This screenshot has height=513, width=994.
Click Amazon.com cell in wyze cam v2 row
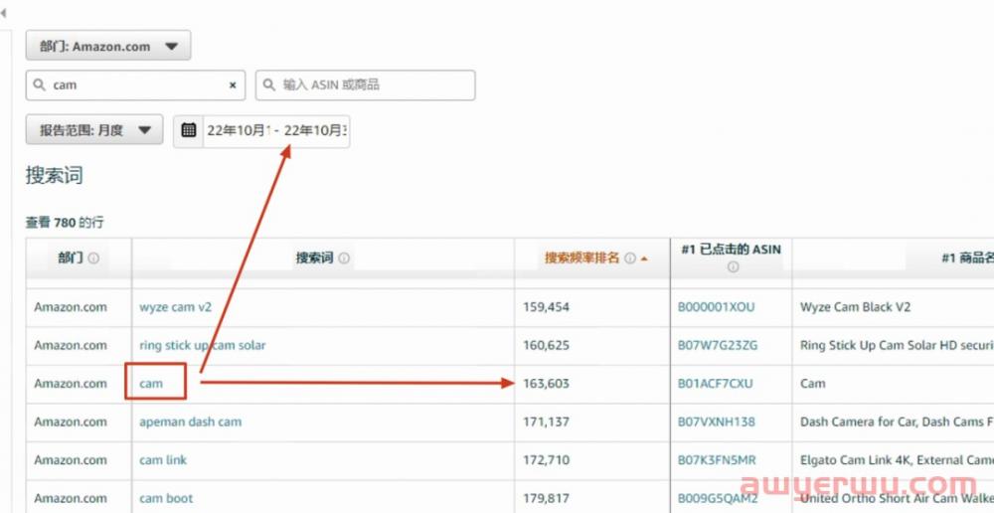71,307
